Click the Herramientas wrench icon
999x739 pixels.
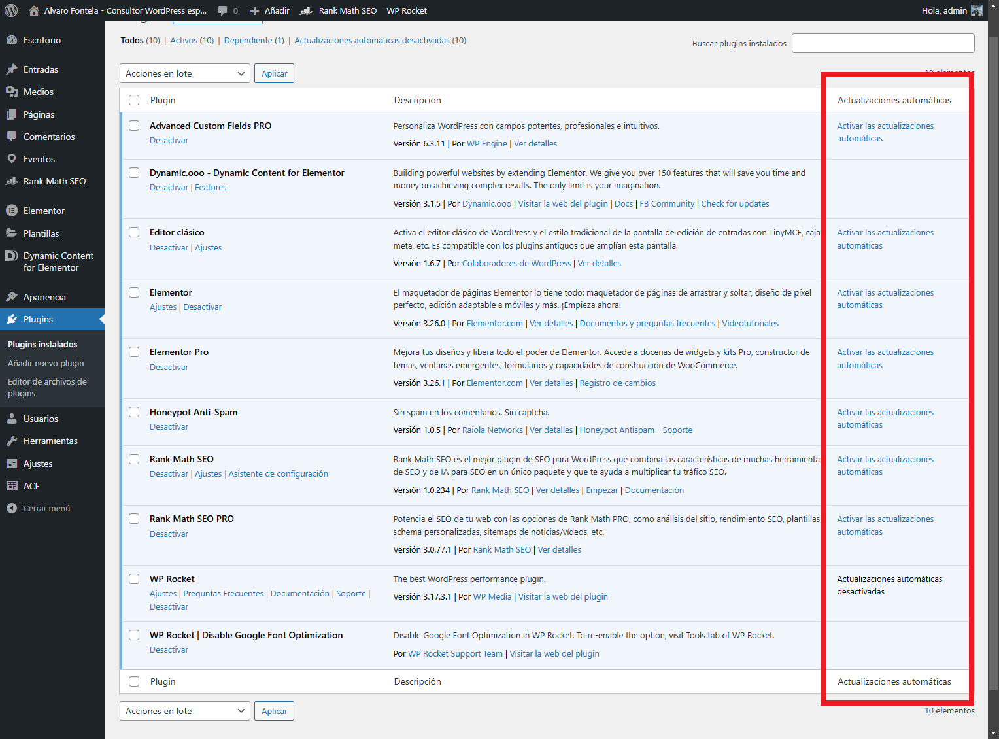click(12, 441)
